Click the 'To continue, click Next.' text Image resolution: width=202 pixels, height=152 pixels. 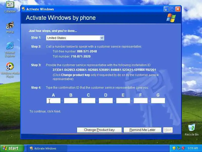[45, 111]
